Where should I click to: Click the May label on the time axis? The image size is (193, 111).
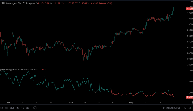tap(131, 102)
